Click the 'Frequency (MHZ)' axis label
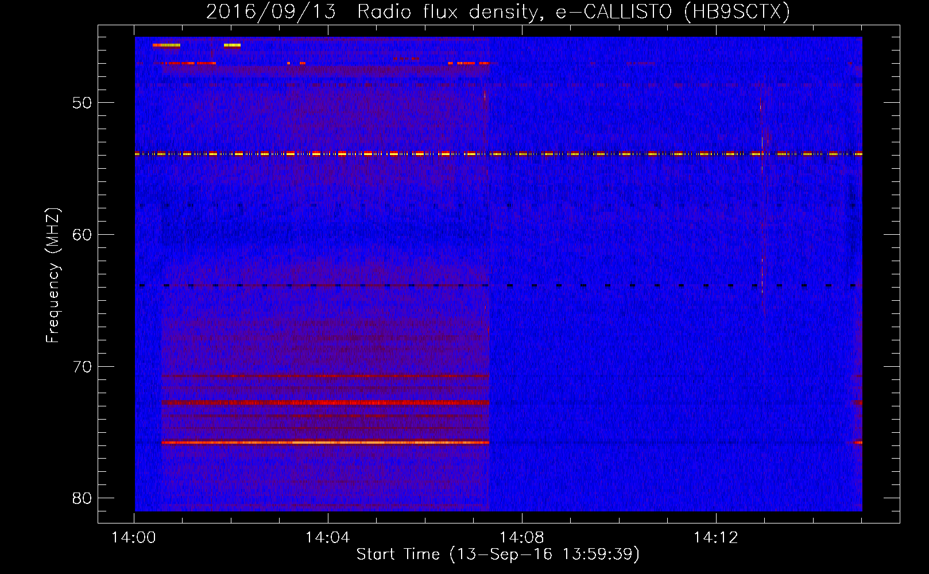The image size is (929, 574). (x=52, y=276)
